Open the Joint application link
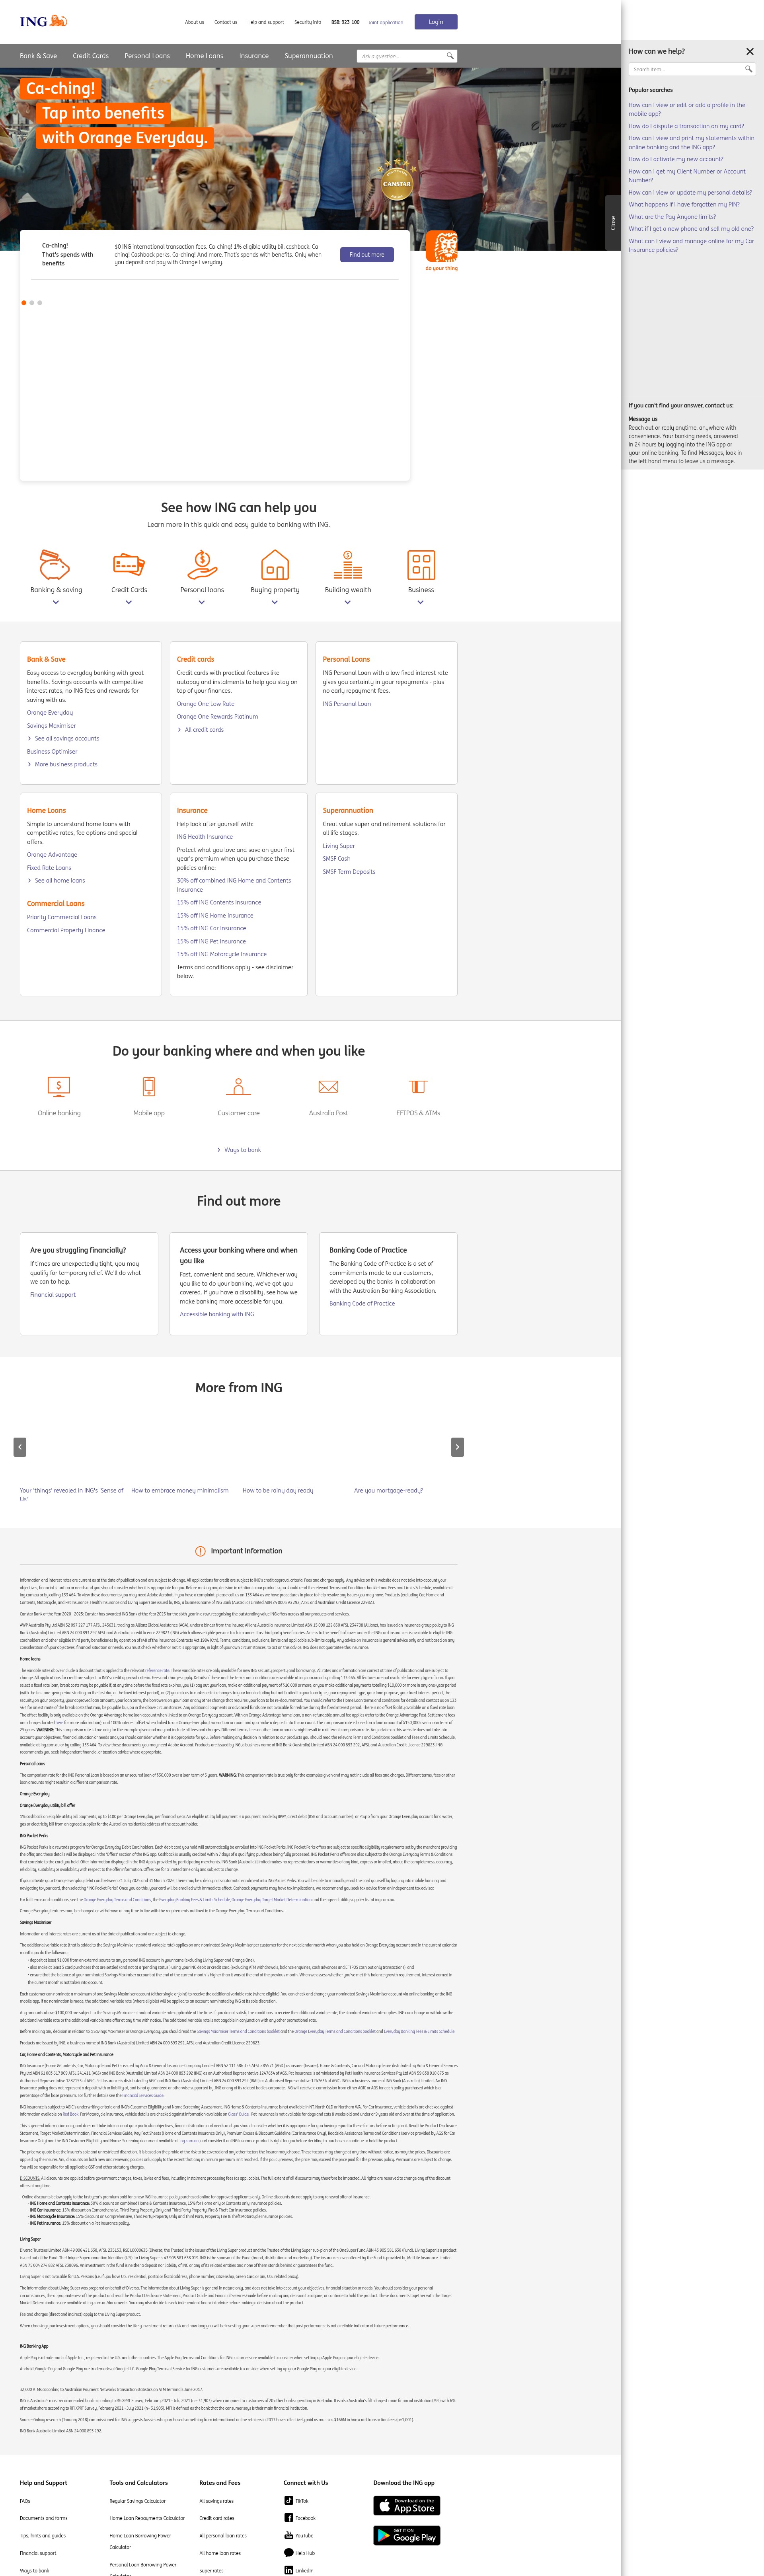Viewport: 764px width, 2576px height. tap(386, 22)
